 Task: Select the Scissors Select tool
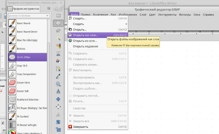[x=59, y=53]
